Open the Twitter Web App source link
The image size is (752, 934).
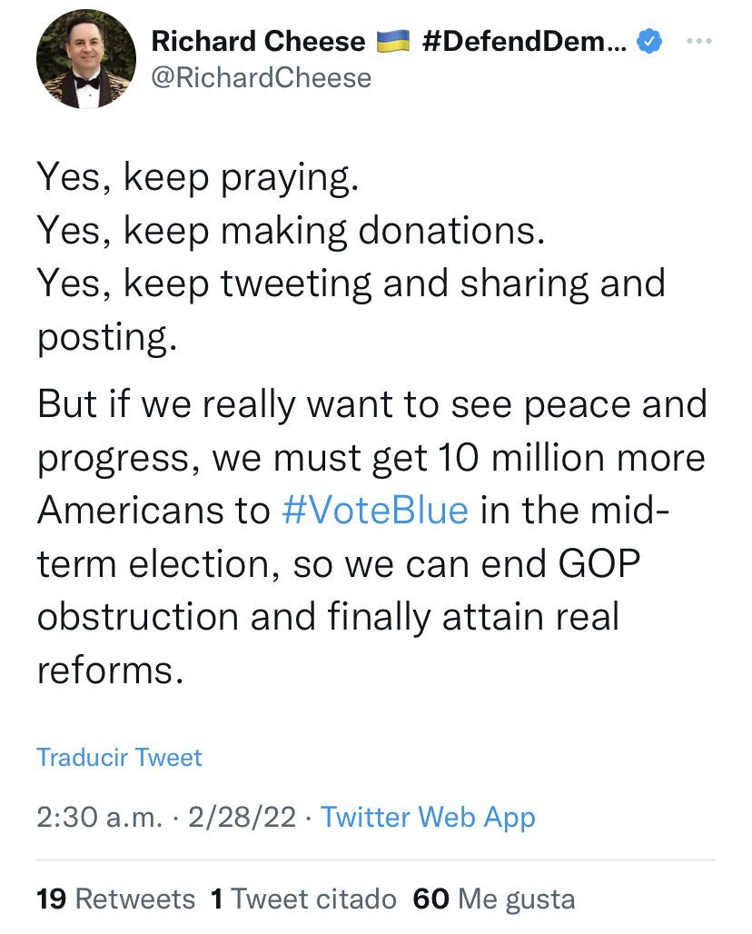coord(428,817)
